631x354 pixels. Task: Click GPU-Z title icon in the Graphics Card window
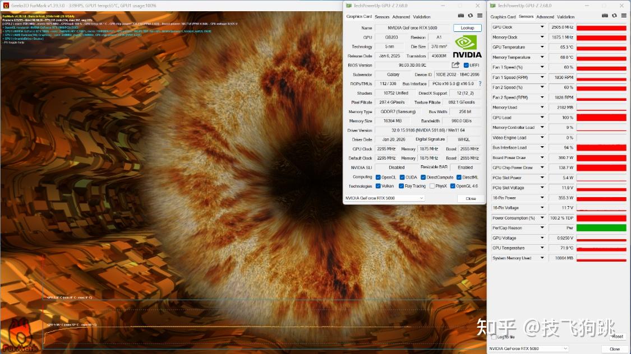tap(349, 6)
